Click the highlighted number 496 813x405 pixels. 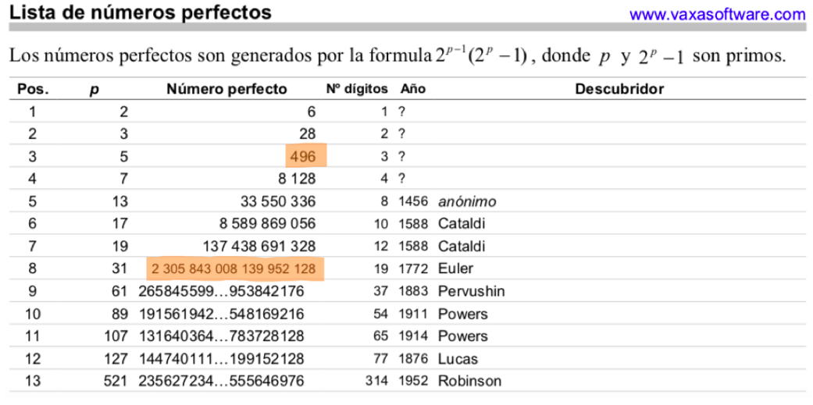(302, 156)
